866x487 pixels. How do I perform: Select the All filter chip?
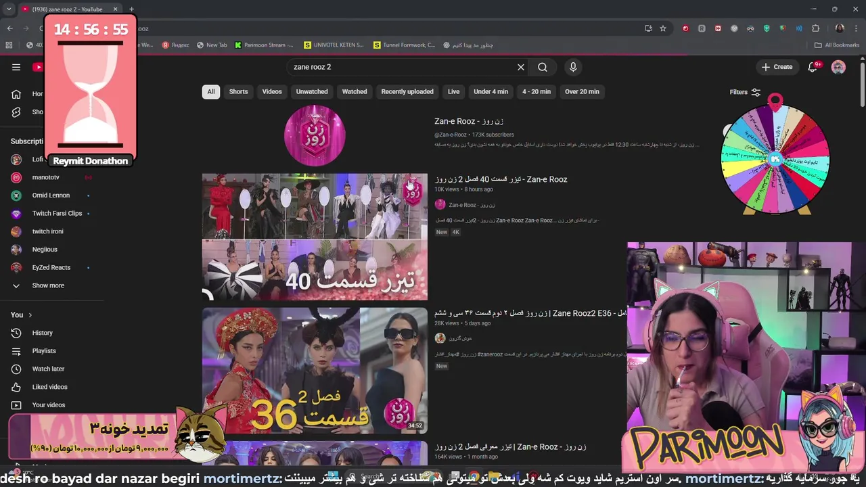[x=211, y=92]
